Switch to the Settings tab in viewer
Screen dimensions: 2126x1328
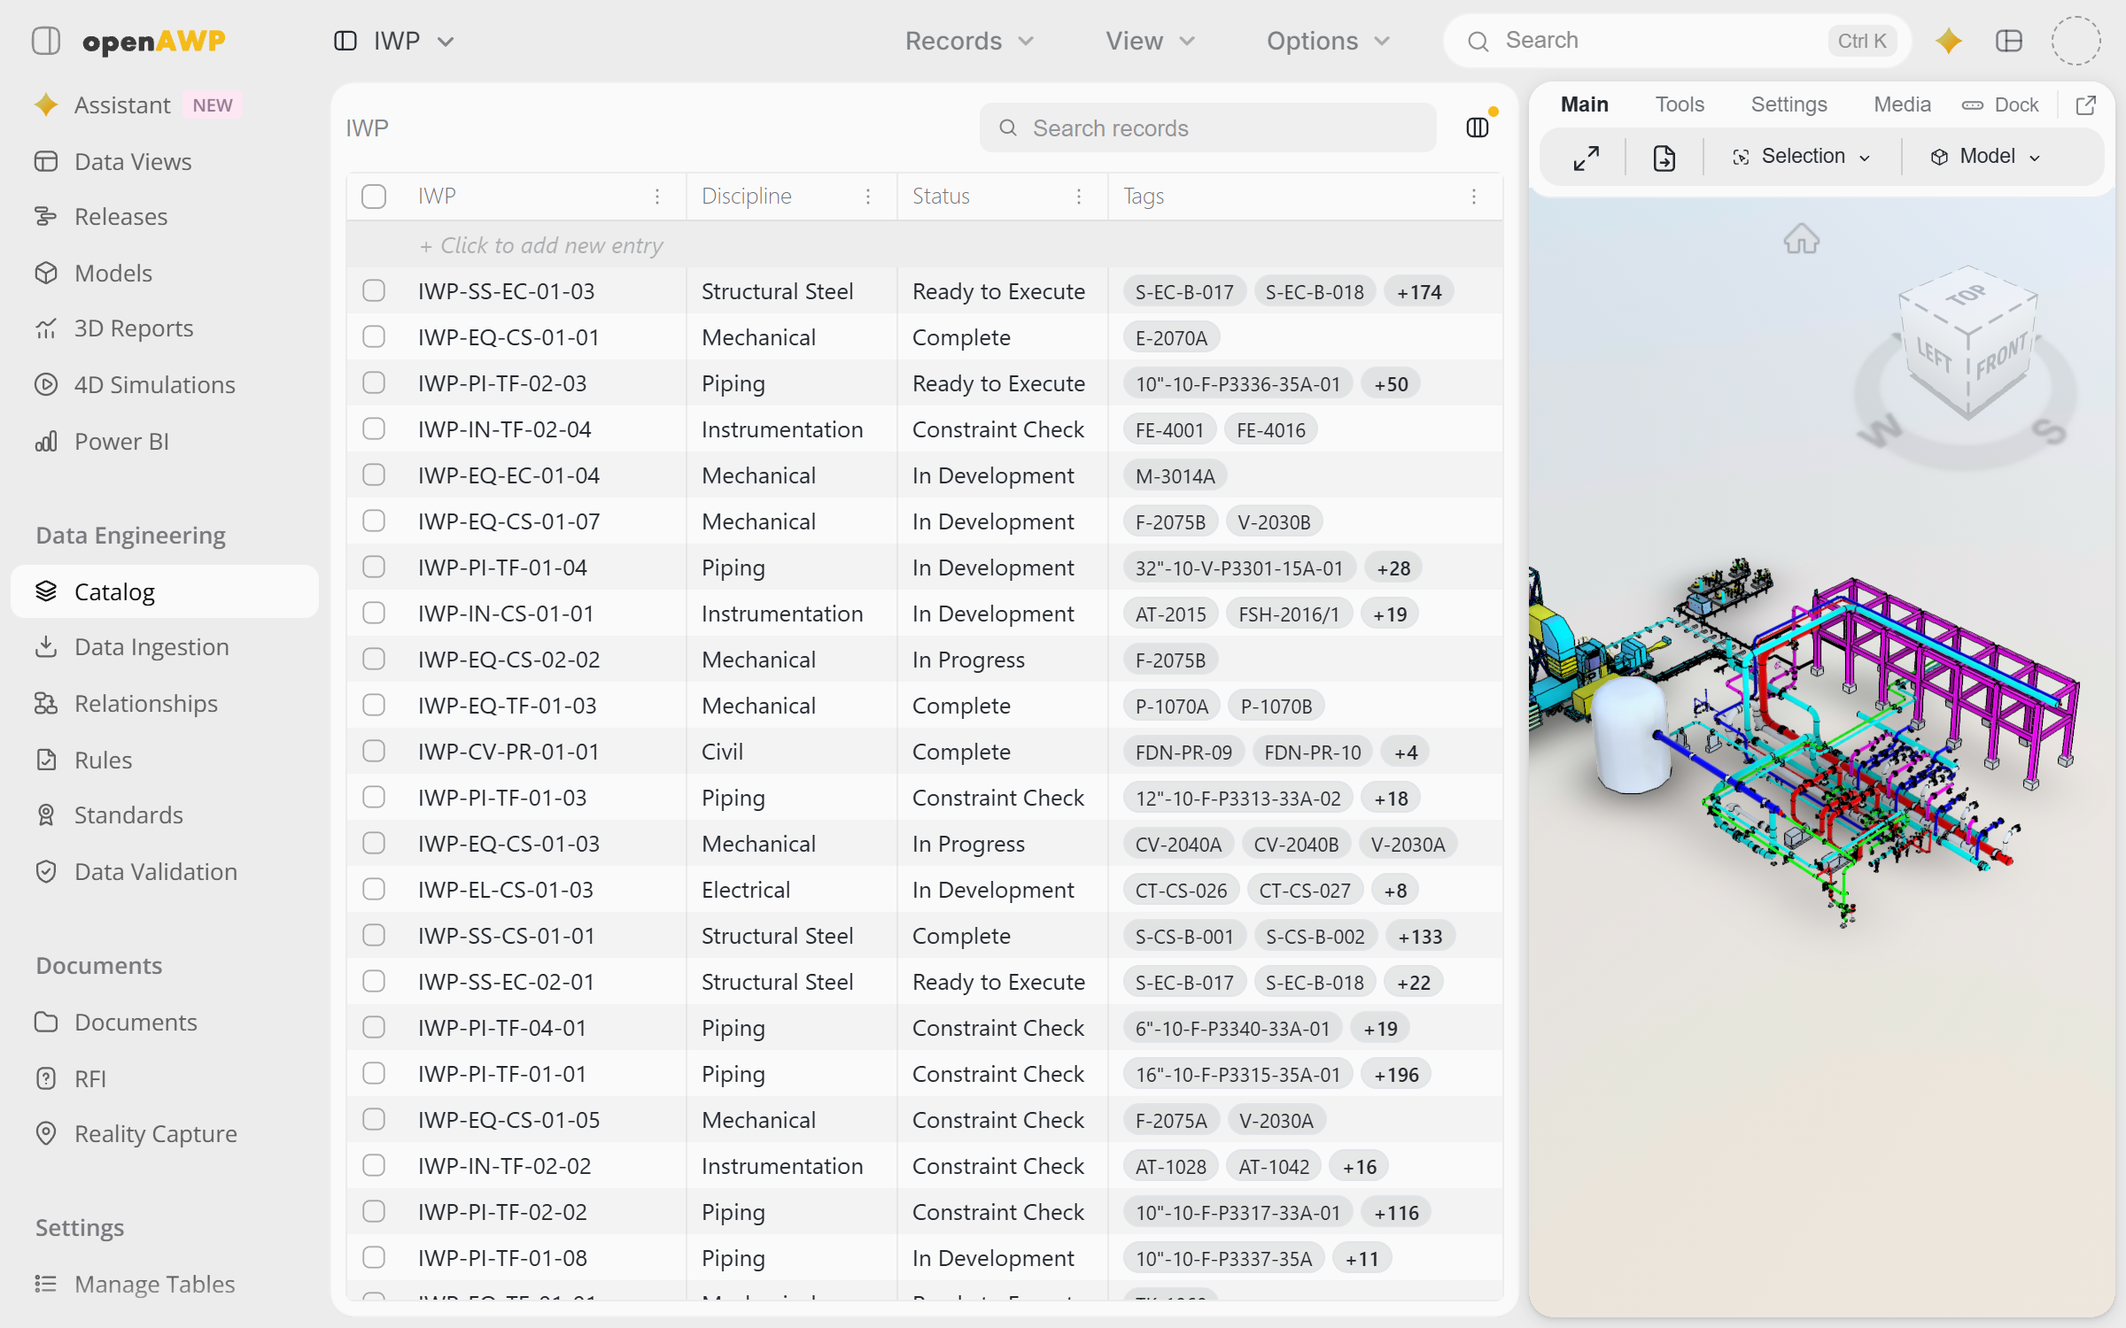(x=1788, y=104)
